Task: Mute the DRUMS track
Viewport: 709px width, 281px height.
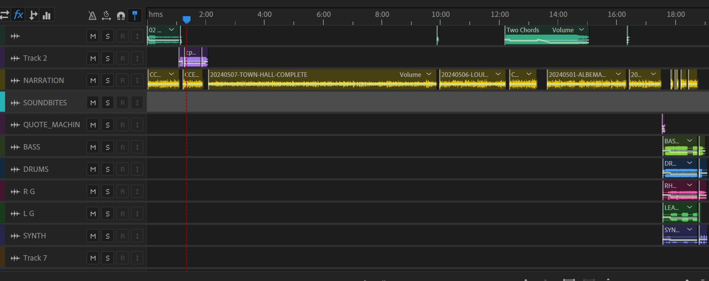Action: pyautogui.click(x=93, y=170)
